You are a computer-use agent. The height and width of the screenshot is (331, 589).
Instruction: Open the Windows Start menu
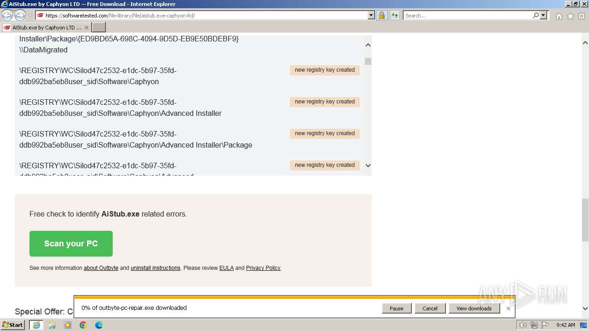tap(13, 325)
